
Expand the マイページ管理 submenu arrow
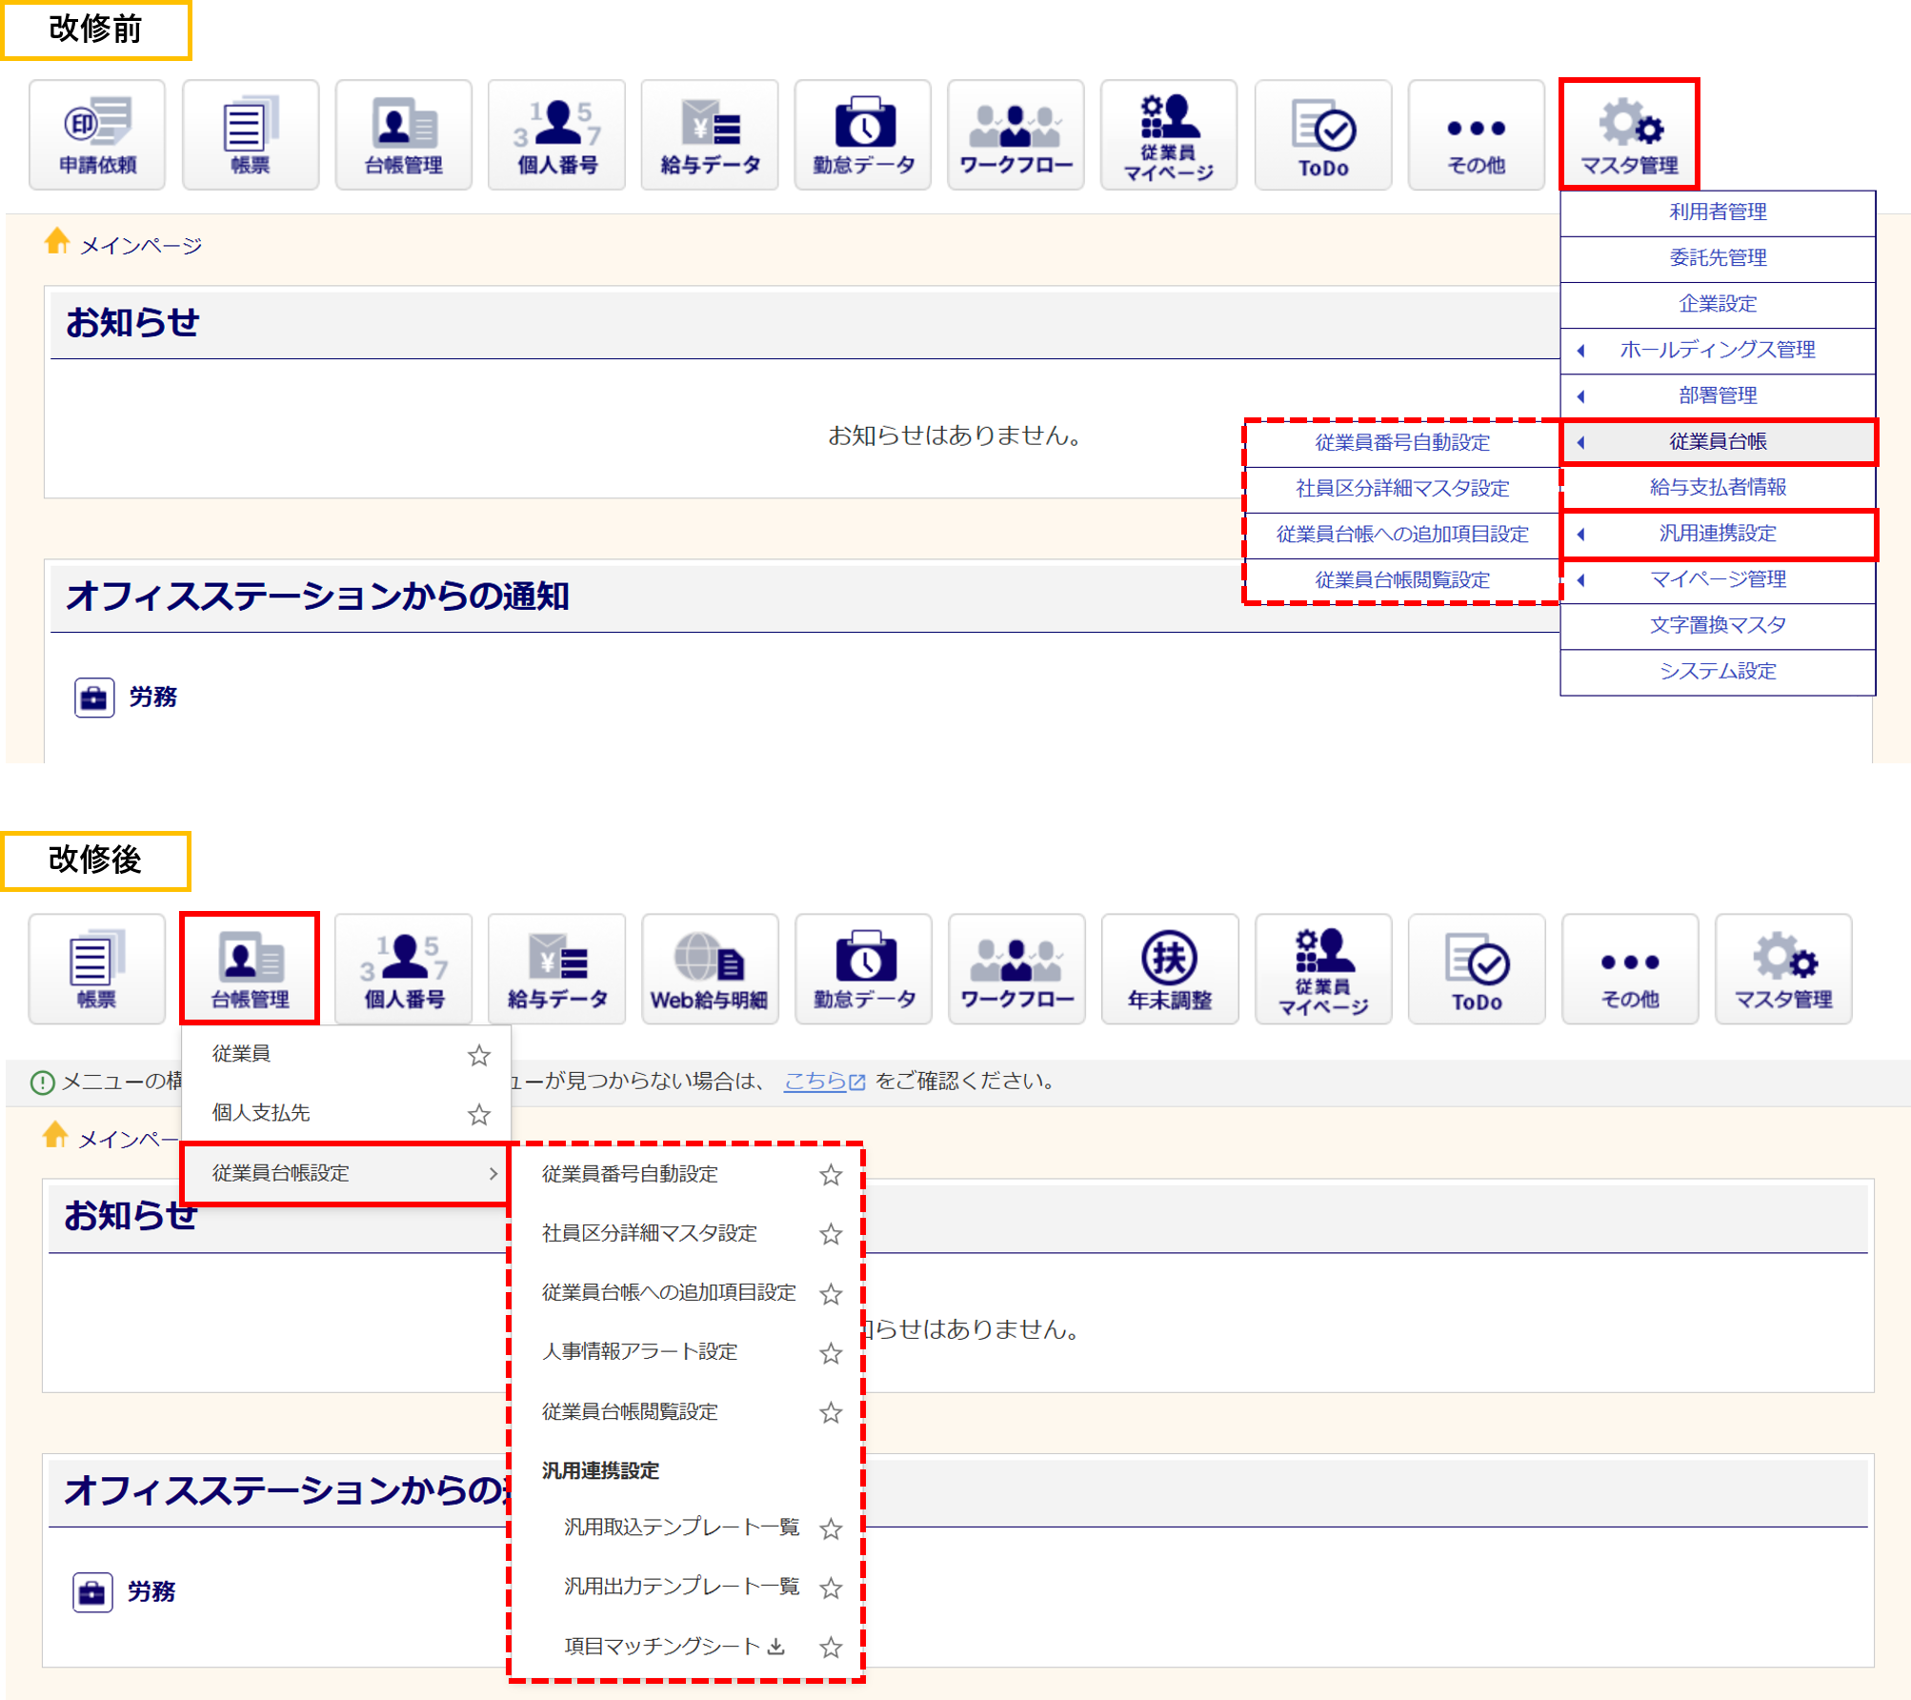(x=1581, y=579)
